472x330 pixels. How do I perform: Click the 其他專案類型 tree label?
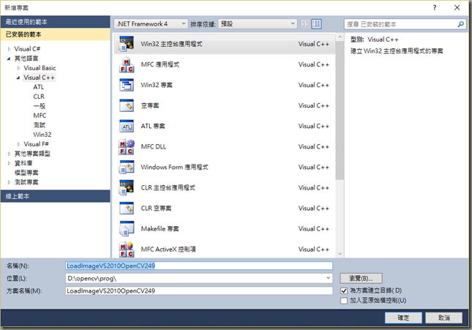pyautogui.click(x=32, y=154)
